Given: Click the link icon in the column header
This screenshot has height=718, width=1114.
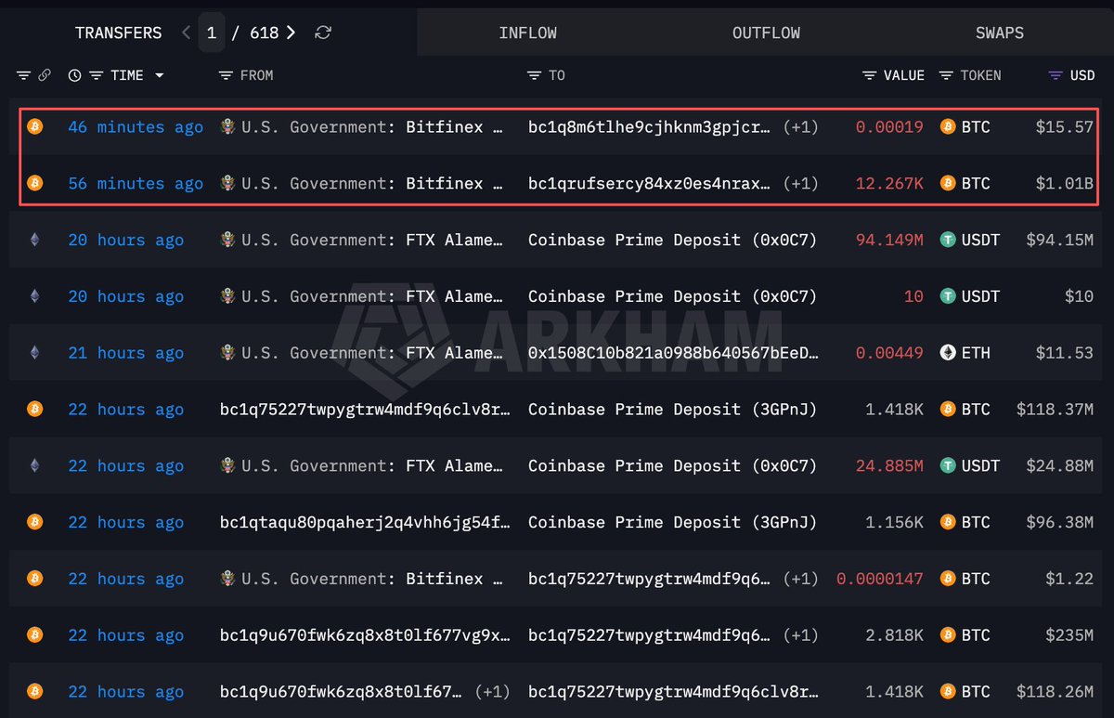Looking at the screenshot, I should click(x=44, y=75).
